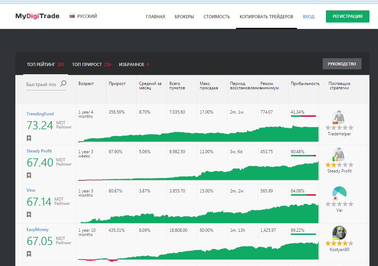Sort by Возраст column header
This screenshot has width=378, height=266.
pyautogui.click(x=86, y=84)
